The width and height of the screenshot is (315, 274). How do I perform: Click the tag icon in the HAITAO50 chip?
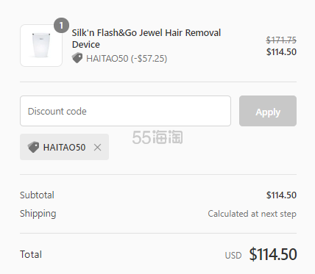click(33, 147)
